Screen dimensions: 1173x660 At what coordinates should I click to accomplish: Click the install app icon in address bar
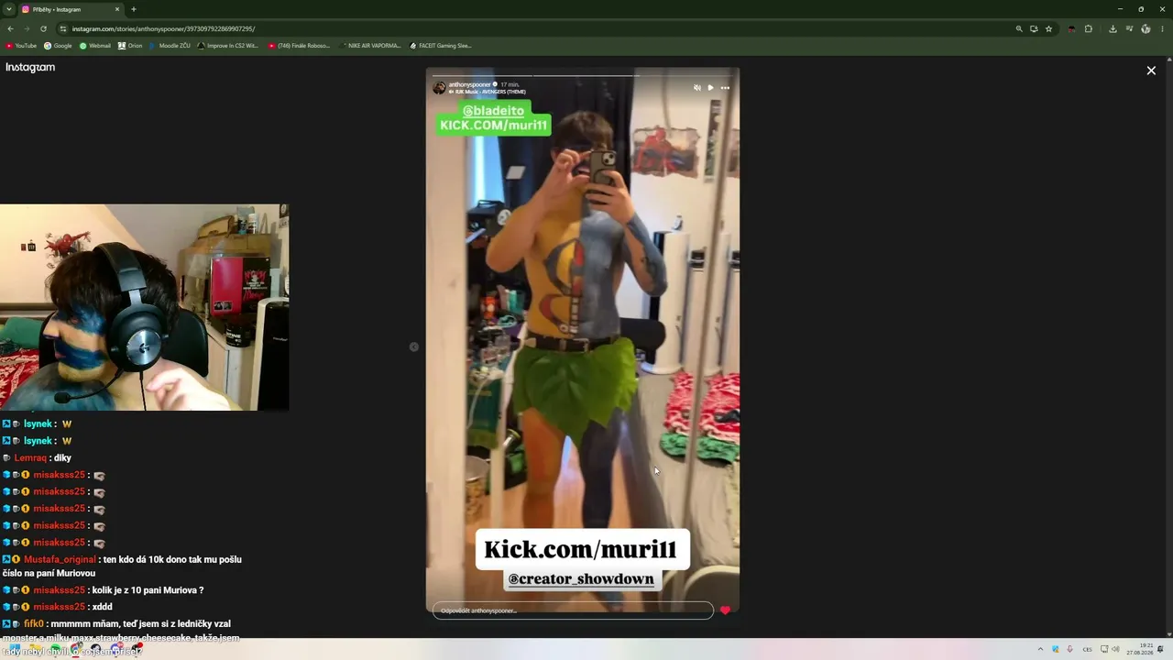[x=1034, y=28]
